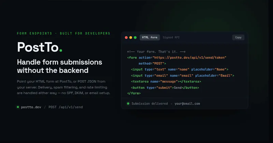Click the green dot beside postto.dev

tap(18, 107)
